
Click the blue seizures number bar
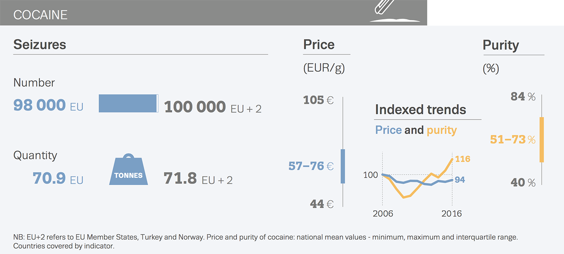pyautogui.click(x=128, y=103)
